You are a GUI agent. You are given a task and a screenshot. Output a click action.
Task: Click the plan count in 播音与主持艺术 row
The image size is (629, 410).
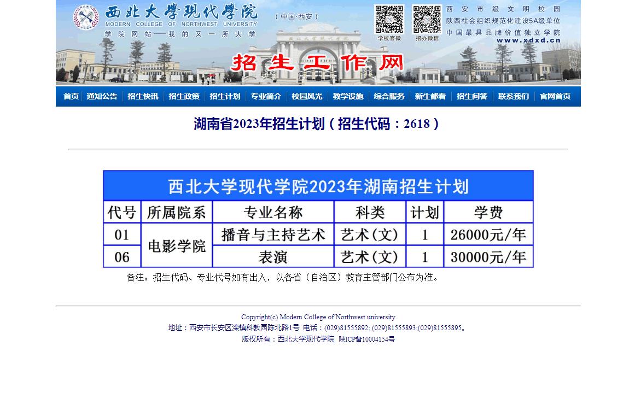425,235
